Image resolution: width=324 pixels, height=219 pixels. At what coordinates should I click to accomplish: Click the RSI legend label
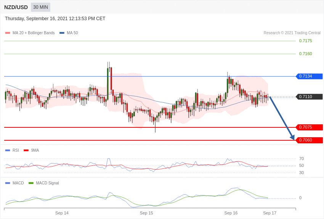tap(16, 151)
